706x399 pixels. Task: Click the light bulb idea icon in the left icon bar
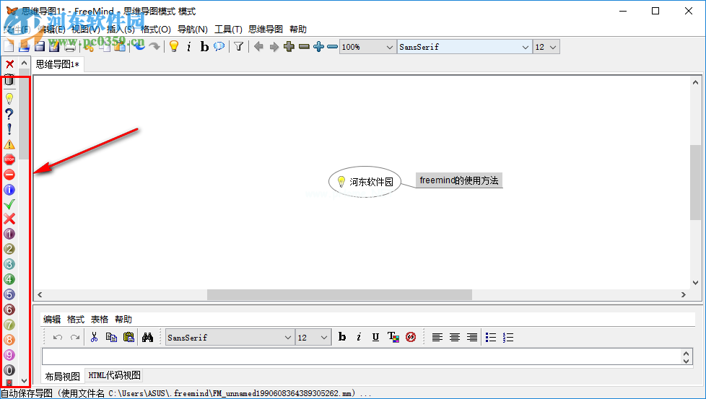(x=9, y=99)
